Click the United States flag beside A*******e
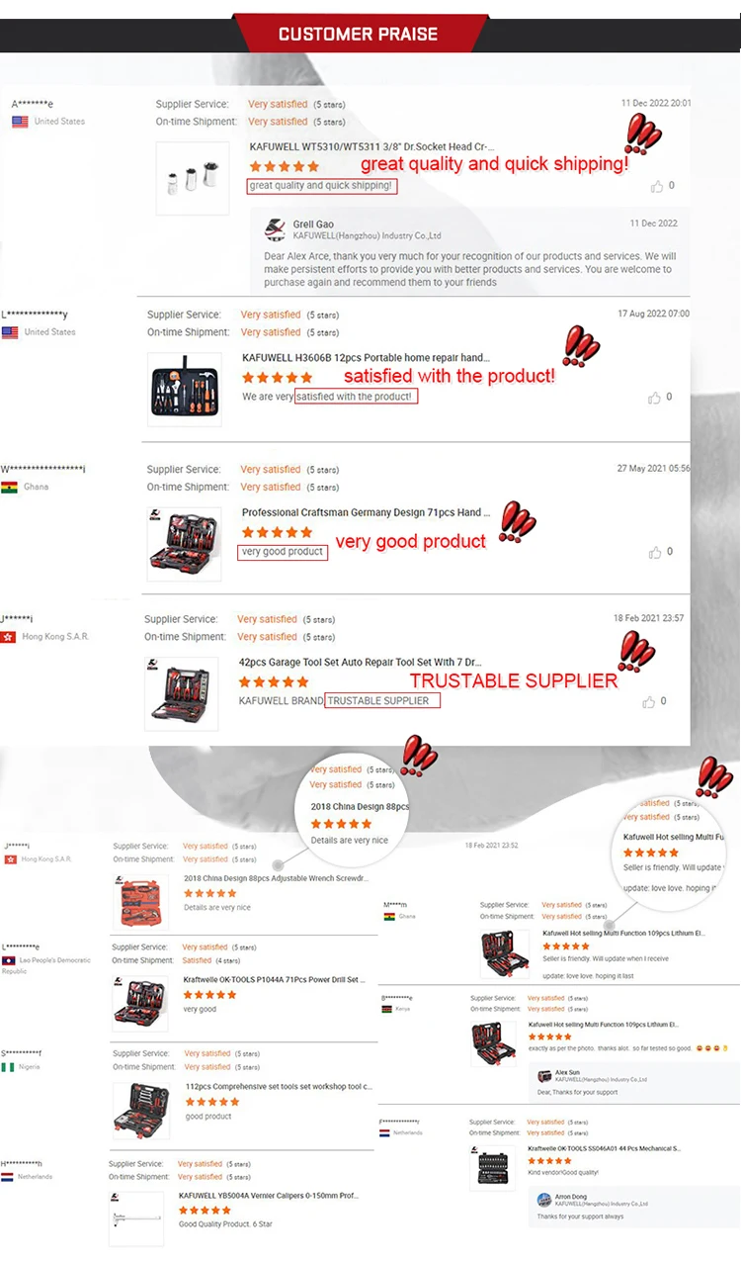 tap(20, 122)
